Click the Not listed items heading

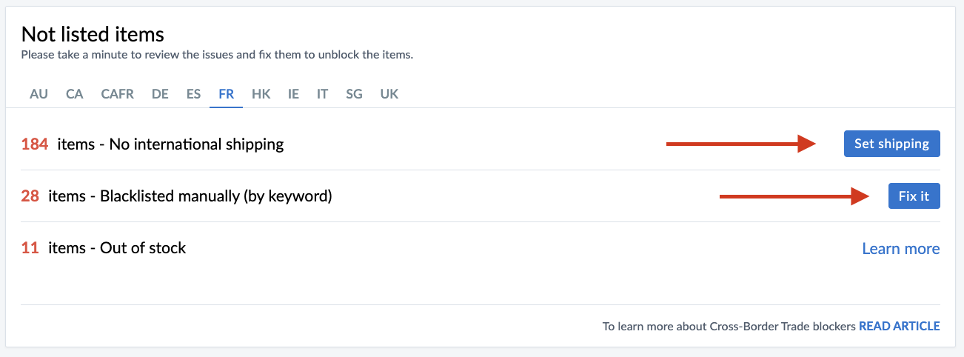click(x=93, y=34)
